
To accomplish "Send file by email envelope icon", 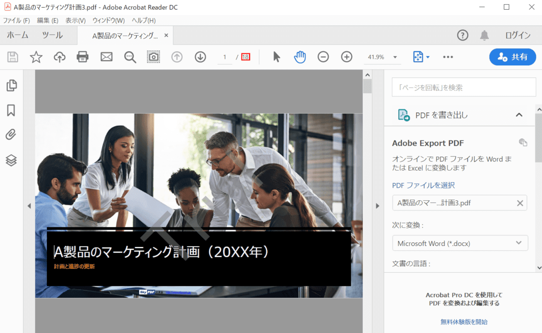I will click(x=106, y=57).
